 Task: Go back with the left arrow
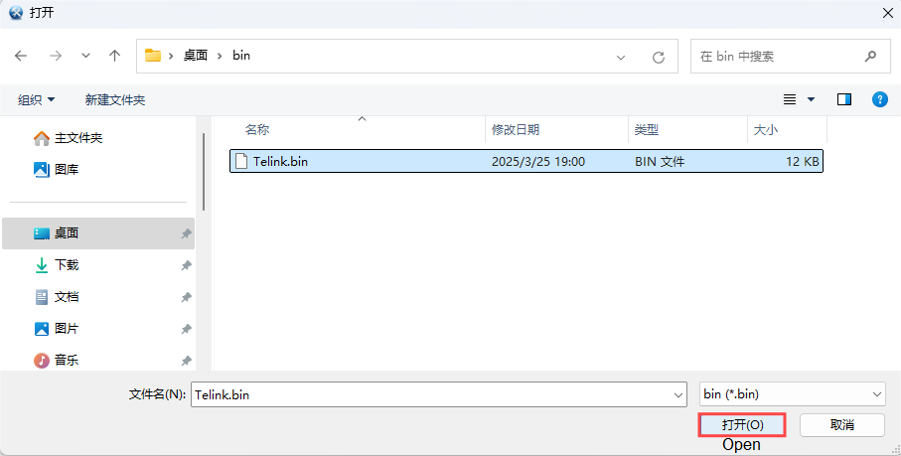click(x=21, y=56)
